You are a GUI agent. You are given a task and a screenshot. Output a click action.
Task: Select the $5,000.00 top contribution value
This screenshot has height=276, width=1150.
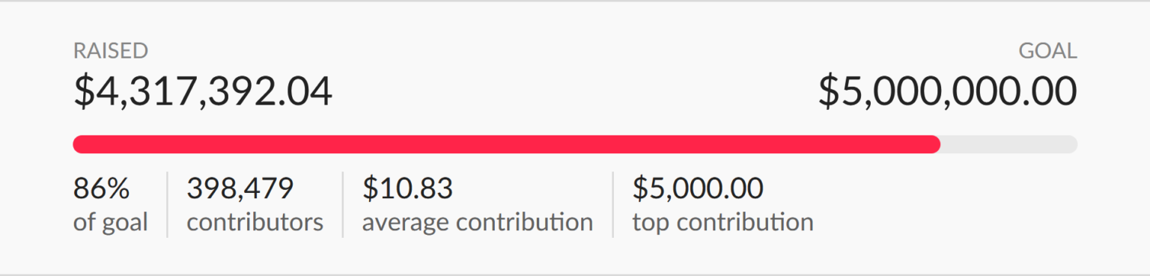pos(698,188)
